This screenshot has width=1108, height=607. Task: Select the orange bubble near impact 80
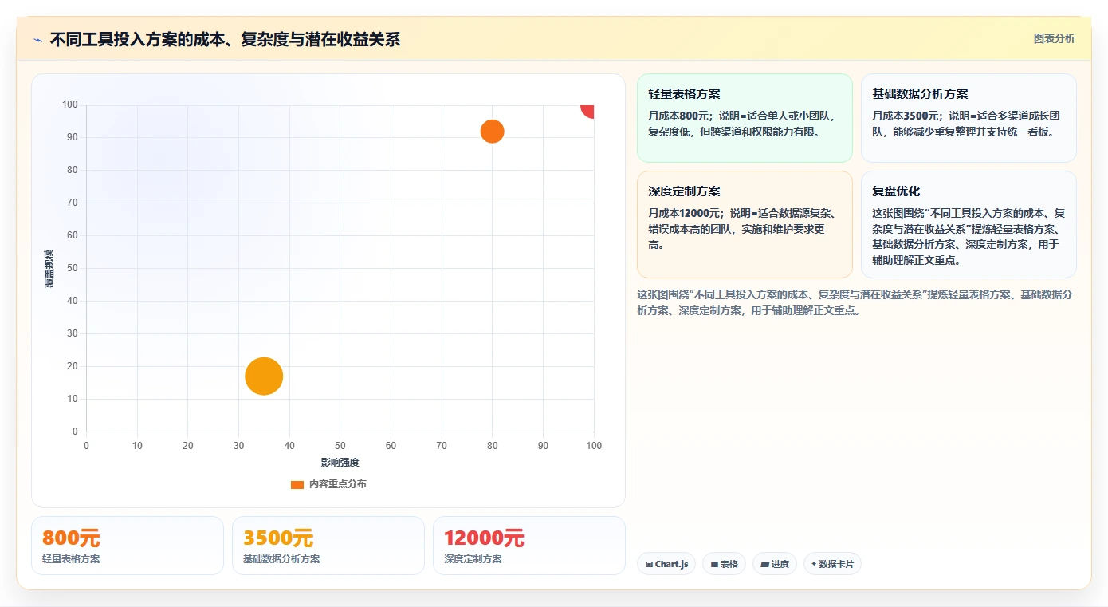coord(492,132)
